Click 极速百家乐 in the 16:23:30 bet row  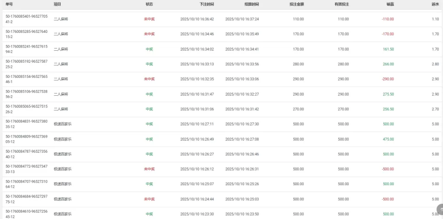click(62, 214)
